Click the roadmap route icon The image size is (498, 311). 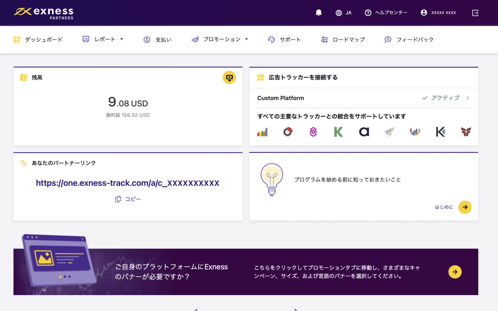click(324, 39)
